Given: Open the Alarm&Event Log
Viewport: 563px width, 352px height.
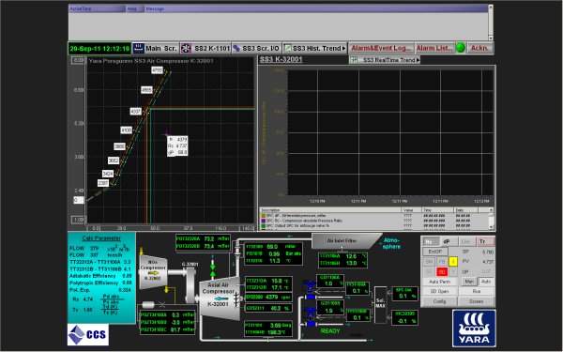Looking at the screenshot, I should tap(381, 48).
